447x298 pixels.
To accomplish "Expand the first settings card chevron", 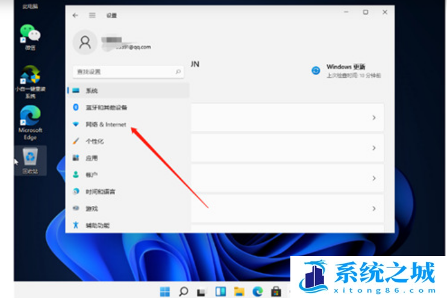I will (x=374, y=118).
